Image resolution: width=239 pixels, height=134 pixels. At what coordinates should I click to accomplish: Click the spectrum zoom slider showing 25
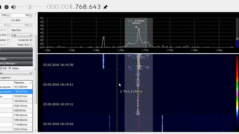[x=237, y=33]
